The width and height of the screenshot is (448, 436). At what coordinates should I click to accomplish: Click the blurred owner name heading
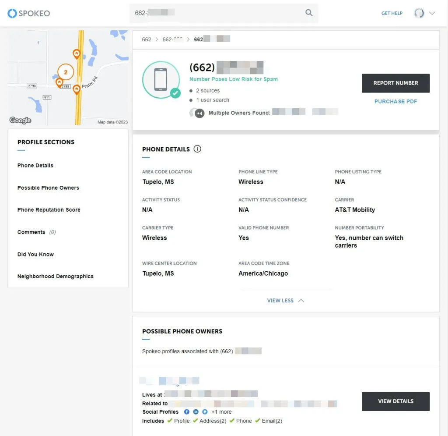[169, 380]
